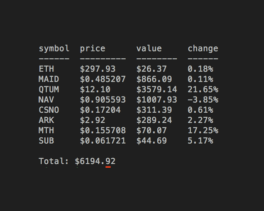The image size is (264, 211).
Task: Click the value column header
Action: (x=149, y=48)
